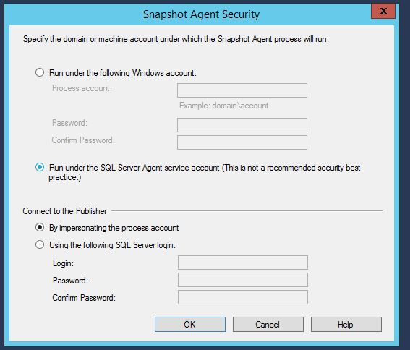Focus the Windows account Password field

(242, 125)
